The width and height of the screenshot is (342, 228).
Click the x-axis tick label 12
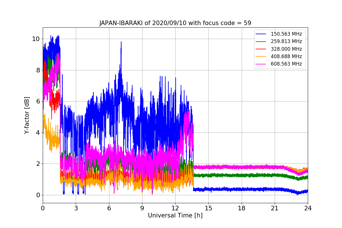pos(175,208)
